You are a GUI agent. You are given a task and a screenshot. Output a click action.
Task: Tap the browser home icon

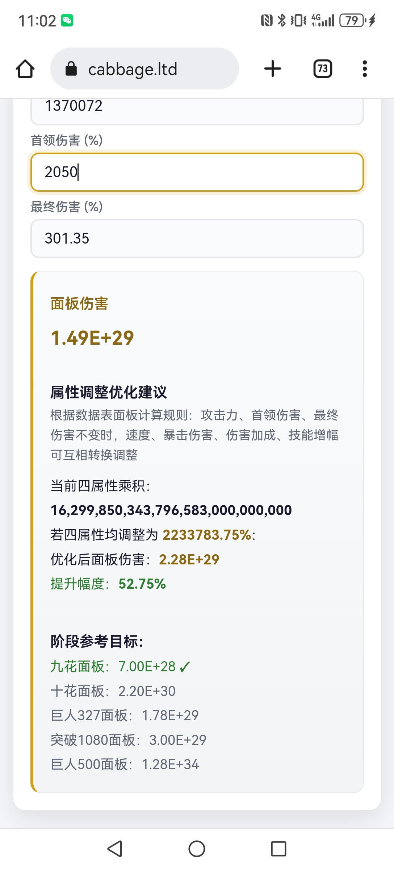point(25,69)
